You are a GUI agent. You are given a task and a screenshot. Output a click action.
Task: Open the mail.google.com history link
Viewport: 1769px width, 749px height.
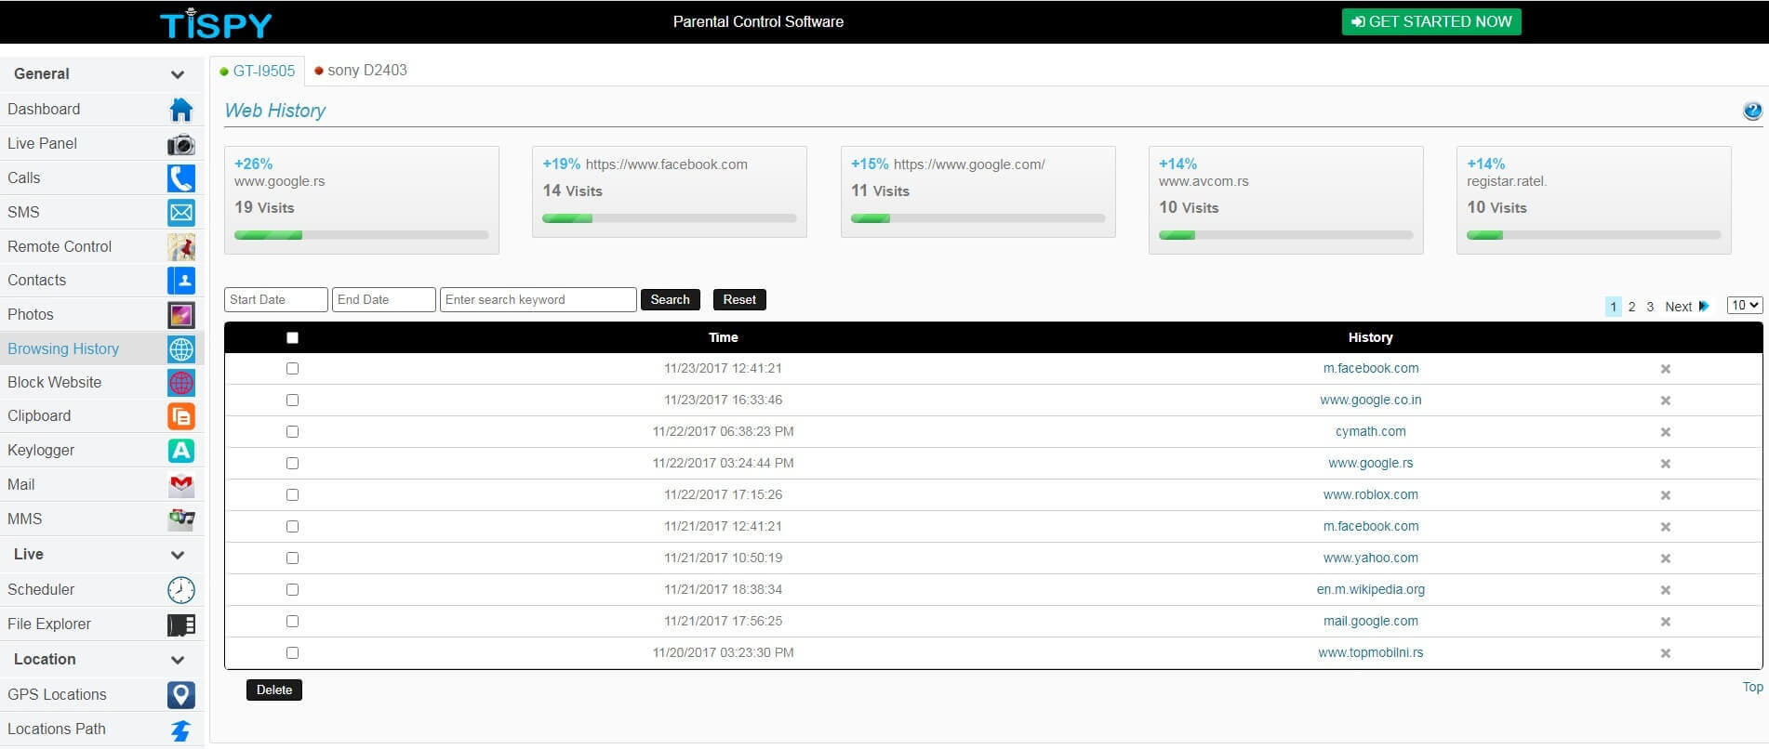(1370, 622)
